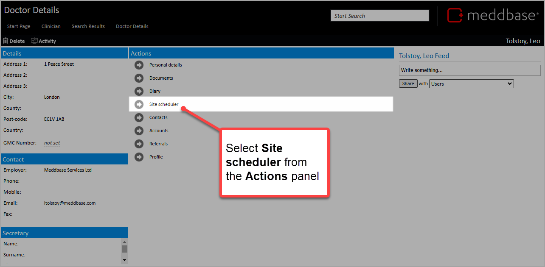Click the Start Search field
The width and height of the screenshot is (545, 267).
[379, 16]
